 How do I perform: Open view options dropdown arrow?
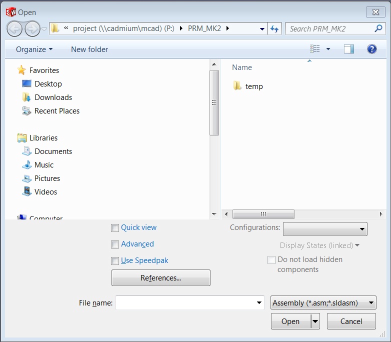click(x=328, y=49)
